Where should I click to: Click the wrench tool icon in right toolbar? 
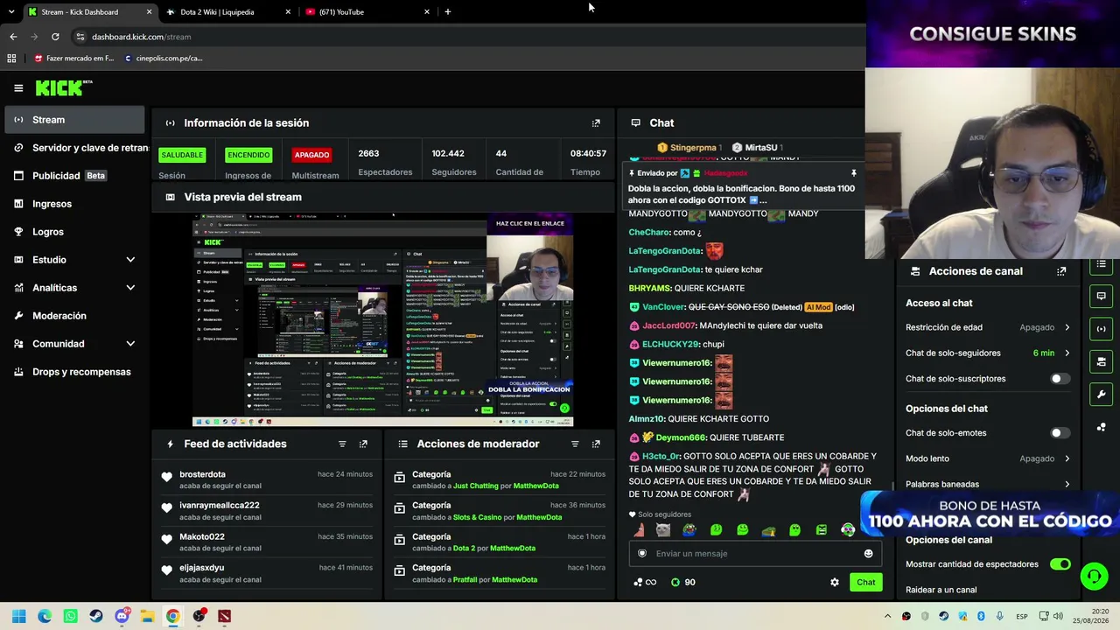[x=1102, y=394]
